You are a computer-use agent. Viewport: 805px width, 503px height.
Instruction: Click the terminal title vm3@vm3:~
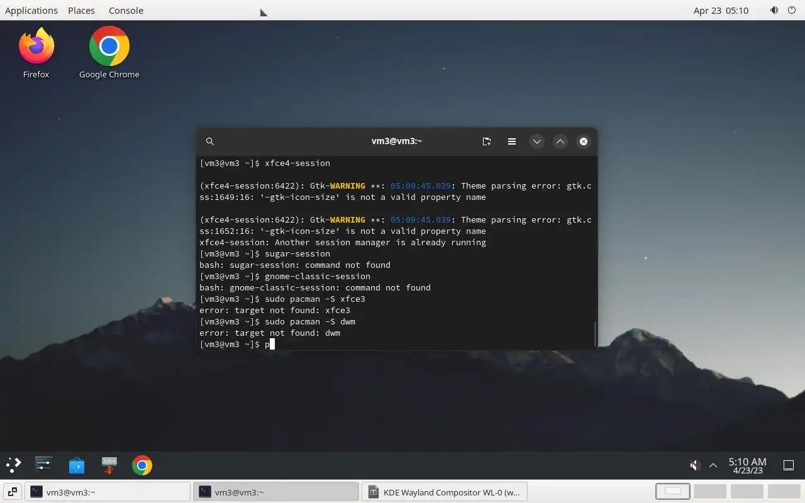point(396,141)
